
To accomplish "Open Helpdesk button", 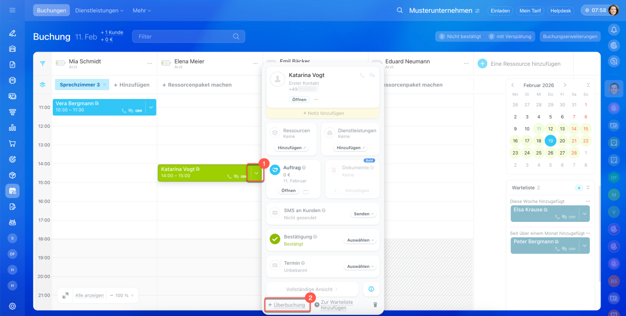I will 560,10.
